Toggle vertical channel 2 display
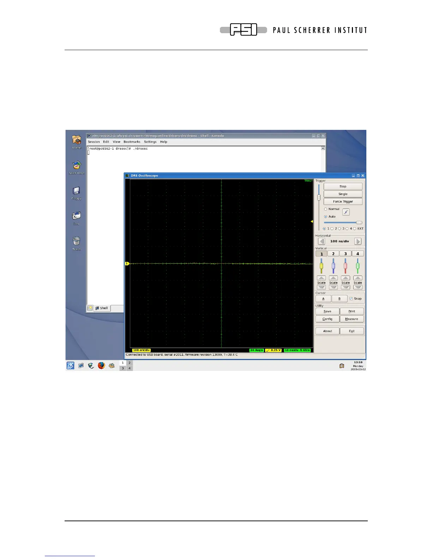This screenshot has width=432, height=559. (x=334, y=254)
